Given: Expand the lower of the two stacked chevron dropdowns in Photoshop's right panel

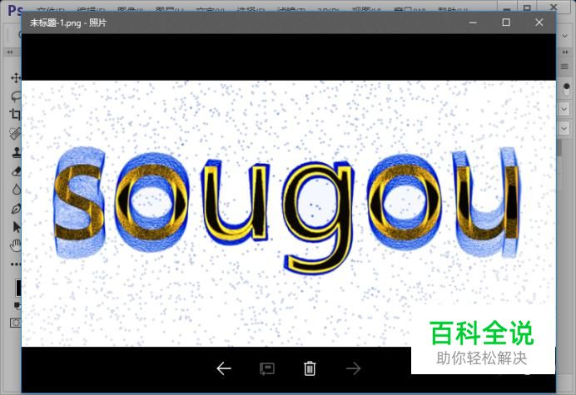Looking at the screenshot, I should (564, 128).
